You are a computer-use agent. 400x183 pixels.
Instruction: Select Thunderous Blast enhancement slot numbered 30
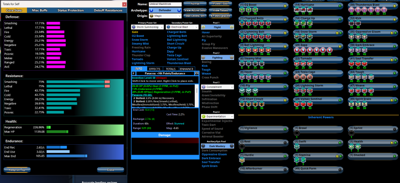352,10
